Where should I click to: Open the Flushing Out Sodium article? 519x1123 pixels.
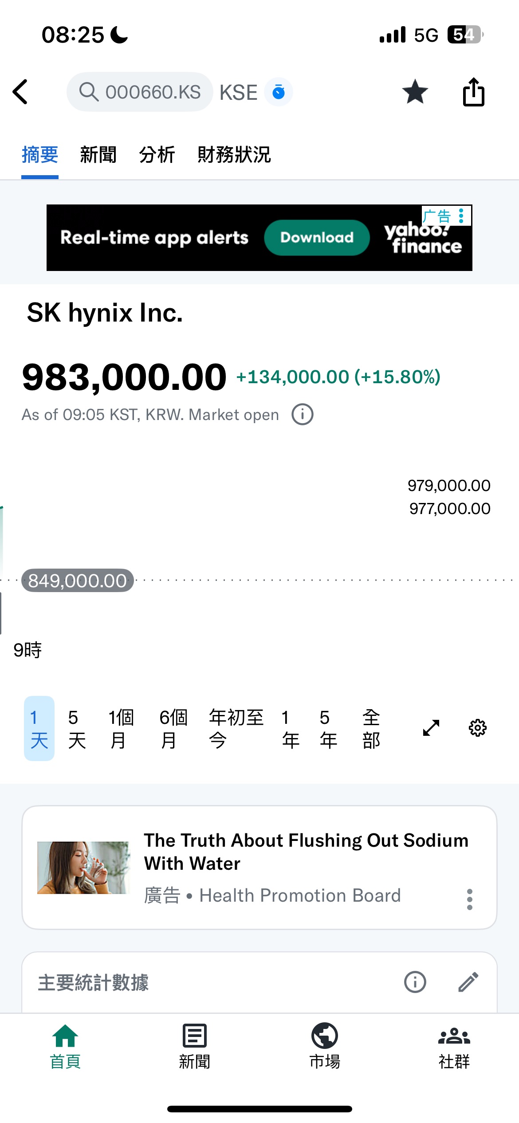point(306,852)
